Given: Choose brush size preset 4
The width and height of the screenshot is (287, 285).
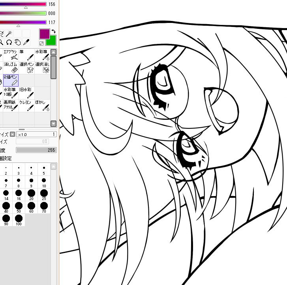Looking at the screenshot, I should click(31, 170).
